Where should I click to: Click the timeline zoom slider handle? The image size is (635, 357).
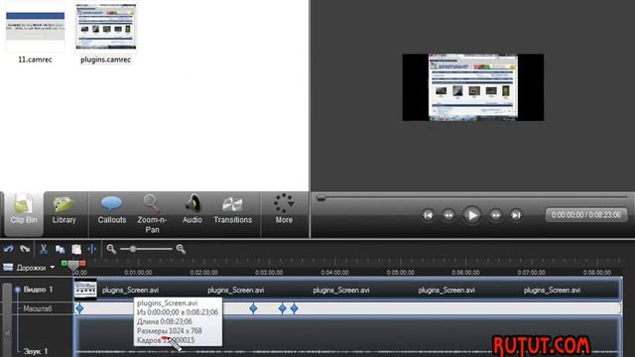pos(133,249)
